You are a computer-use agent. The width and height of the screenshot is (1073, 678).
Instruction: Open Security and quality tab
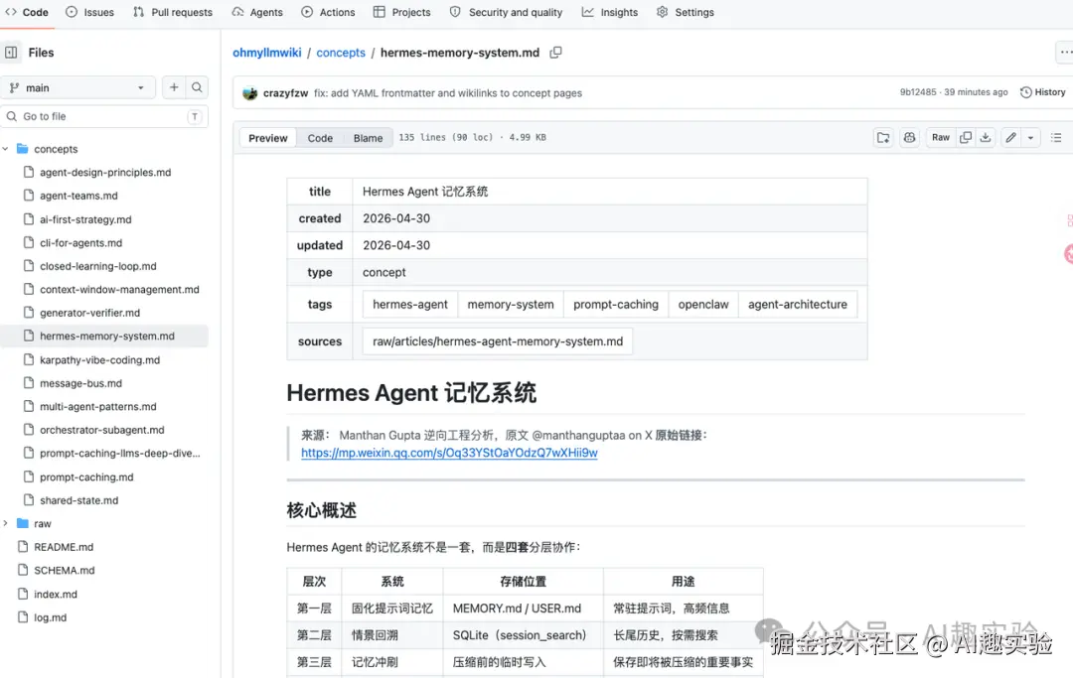click(x=507, y=12)
